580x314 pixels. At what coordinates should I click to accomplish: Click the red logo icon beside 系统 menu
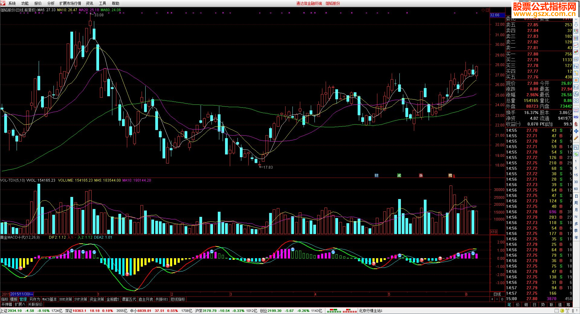[x=3, y=3]
